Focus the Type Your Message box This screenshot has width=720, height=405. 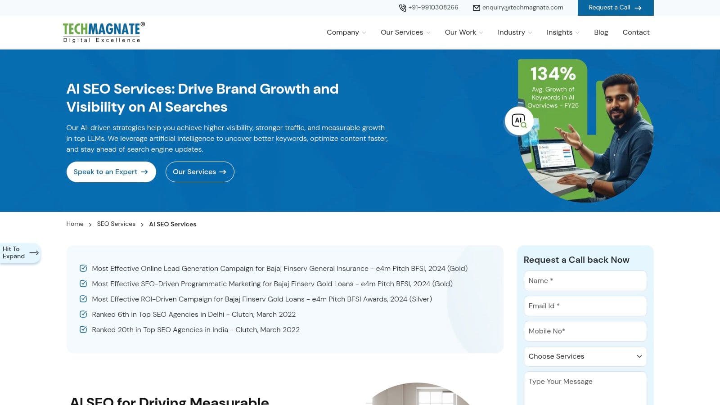pyautogui.click(x=585, y=388)
